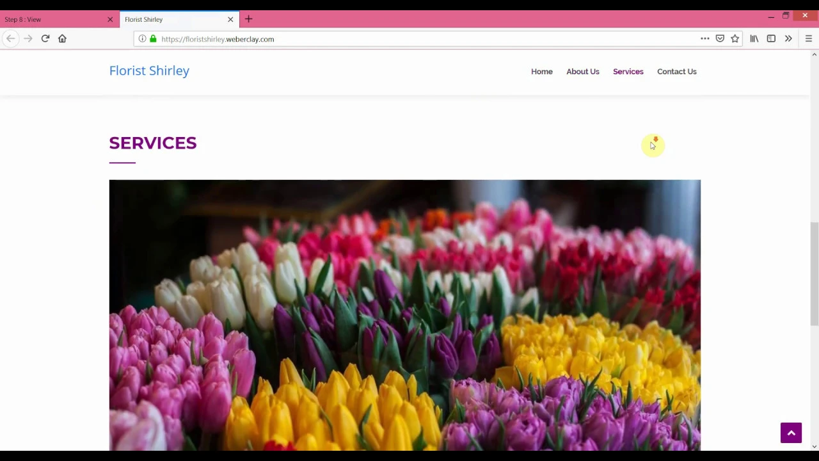Click the scrollbar up arrow

click(814, 55)
